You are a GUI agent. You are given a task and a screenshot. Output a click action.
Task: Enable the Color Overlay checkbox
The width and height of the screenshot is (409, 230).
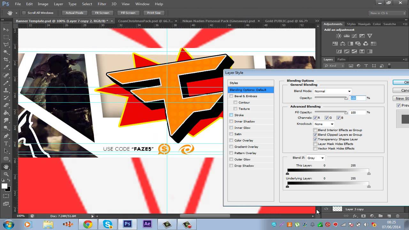(231, 140)
